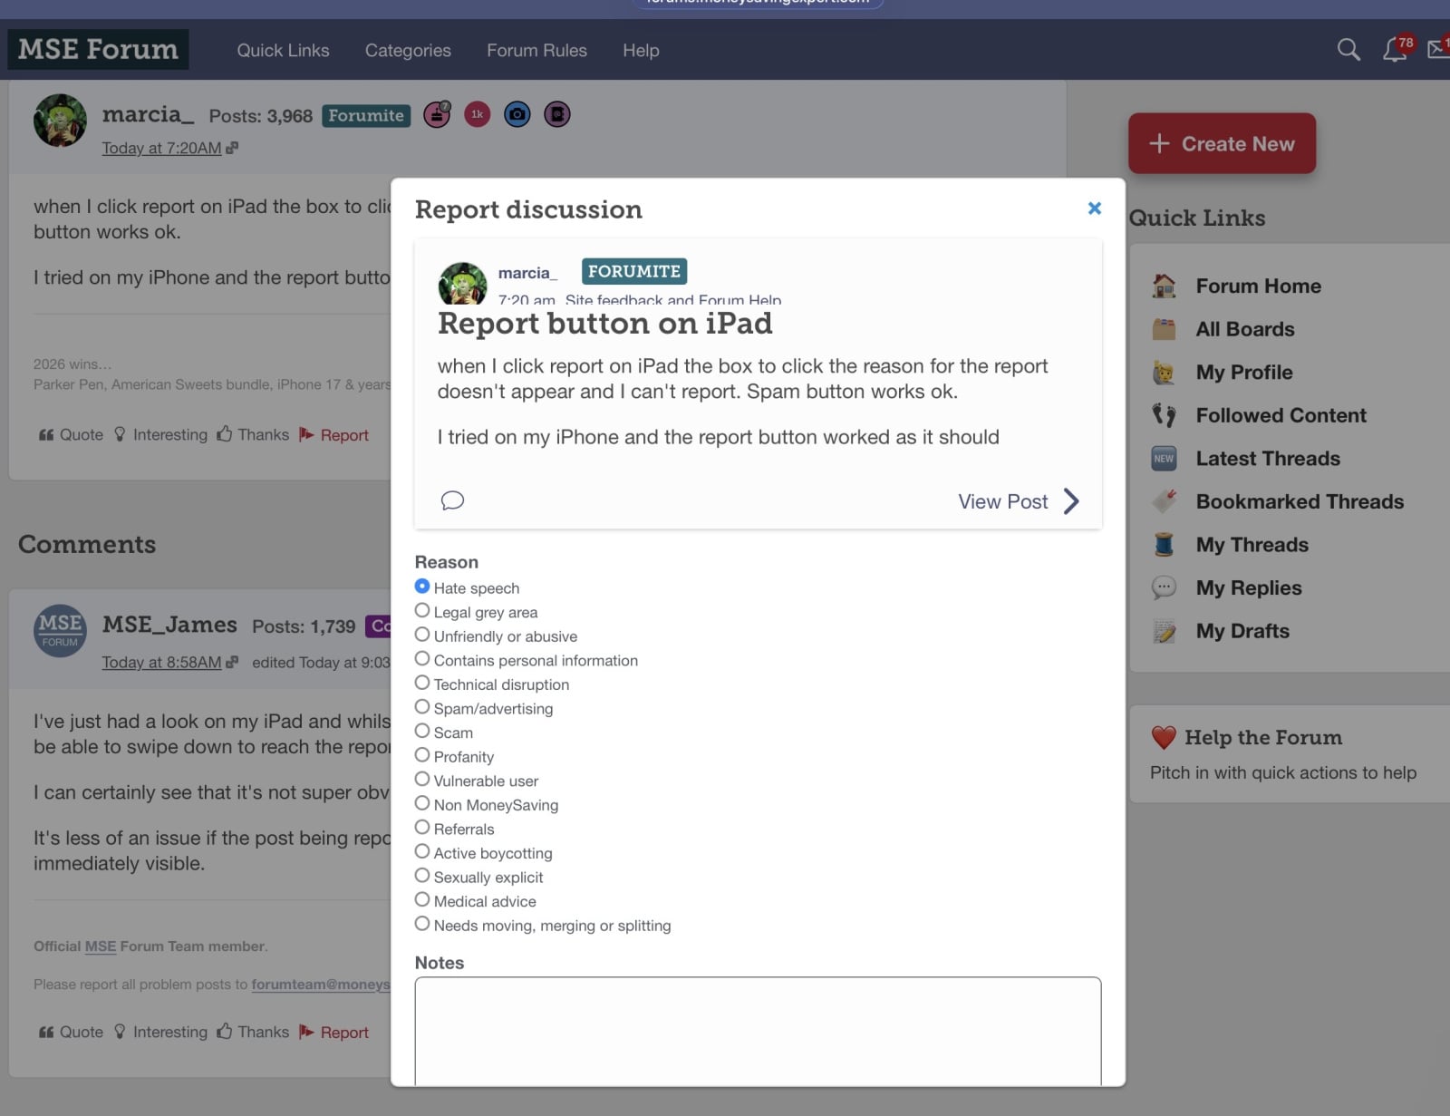Select the Spam/advertising reason
Viewport: 1450px width, 1116px height.
click(x=422, y=707)
